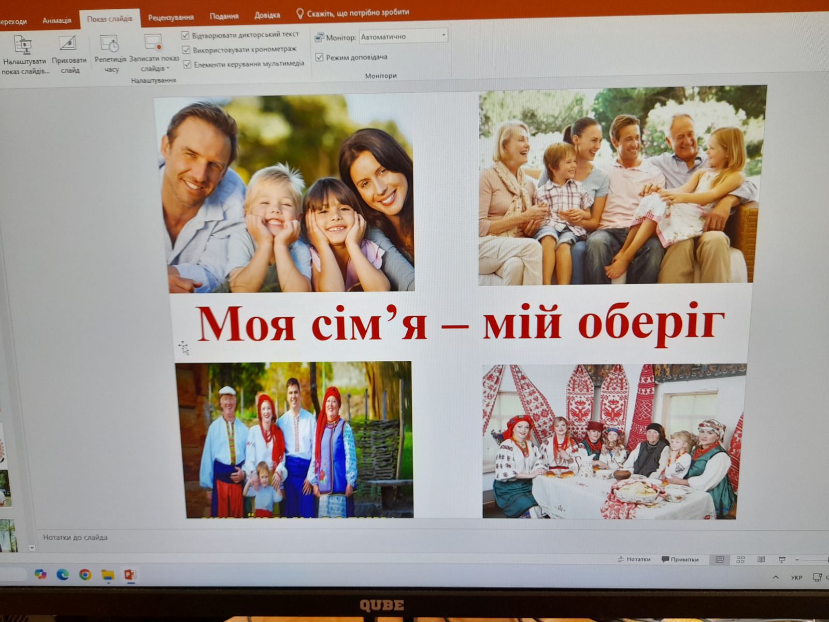829x622 pixels.
Task: Select the bottom-right family at table photo
Action: pyautogui.click(x=613, y=441)
